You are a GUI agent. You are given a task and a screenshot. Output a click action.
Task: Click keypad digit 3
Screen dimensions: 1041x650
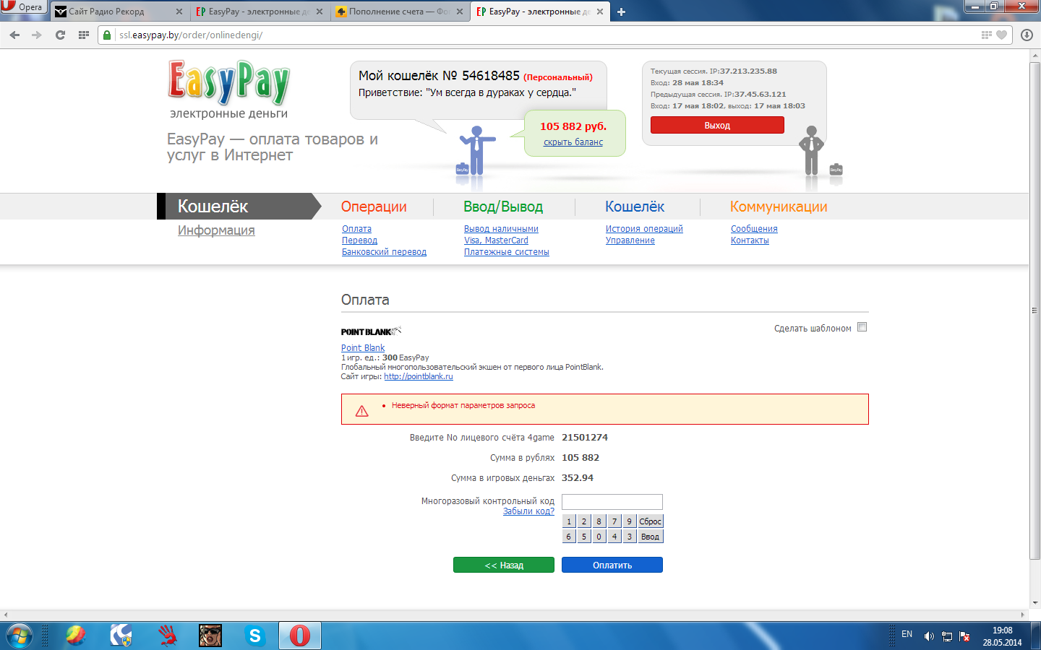pyautogui.click(x=629, y=537)
